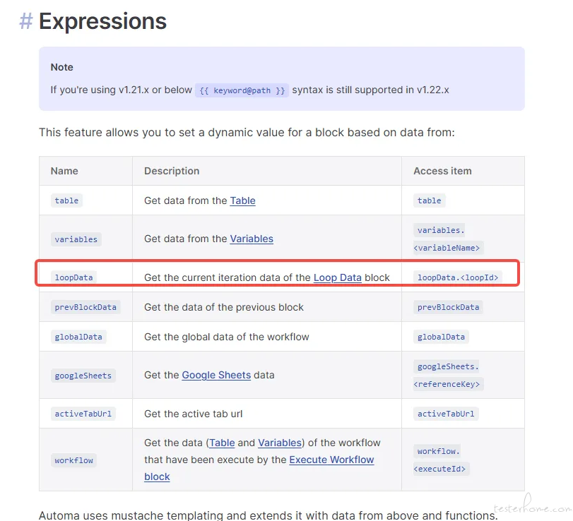Click the Table link in workflow description
The image size is (573, 521).
coord(222,443)
